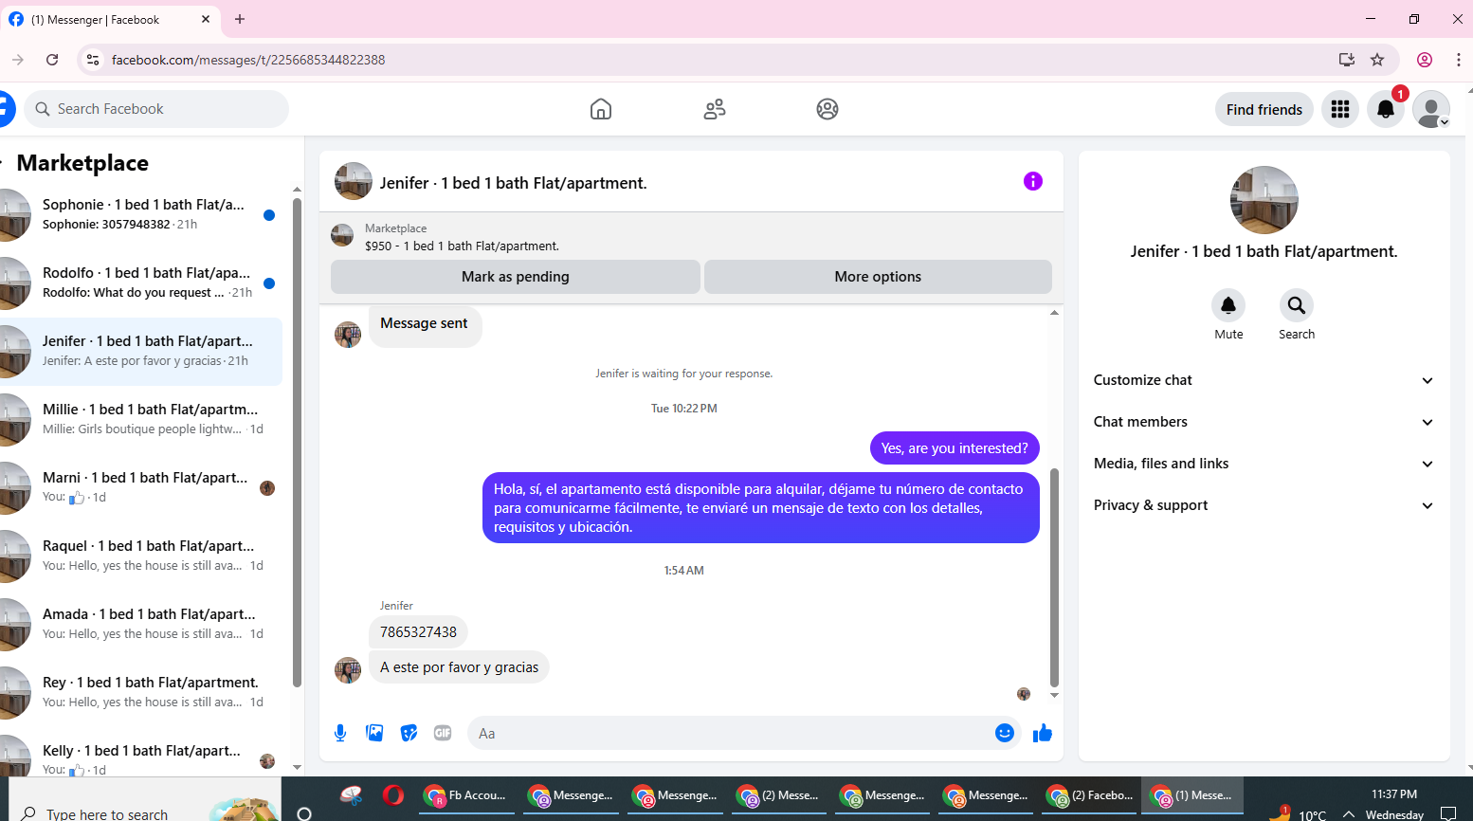Show hidden system tray icons chevron
Image resolution: width=1473 pixels, height=821 pixels.
[1349, 814]
